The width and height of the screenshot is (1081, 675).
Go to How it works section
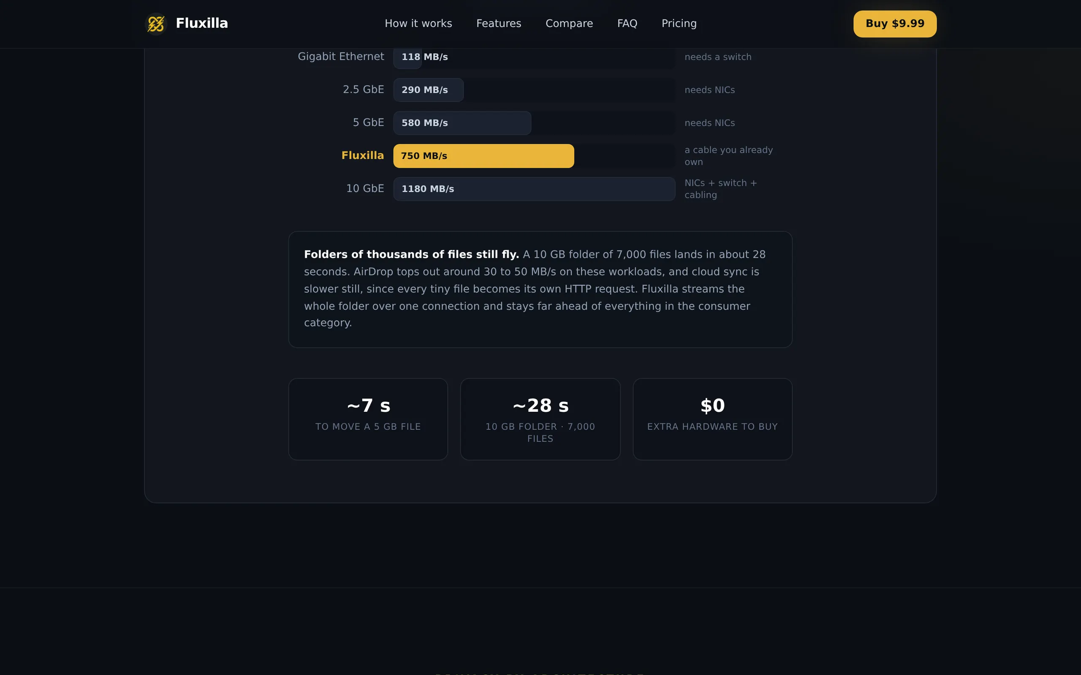pyautogui.click(x=418, y=24)
